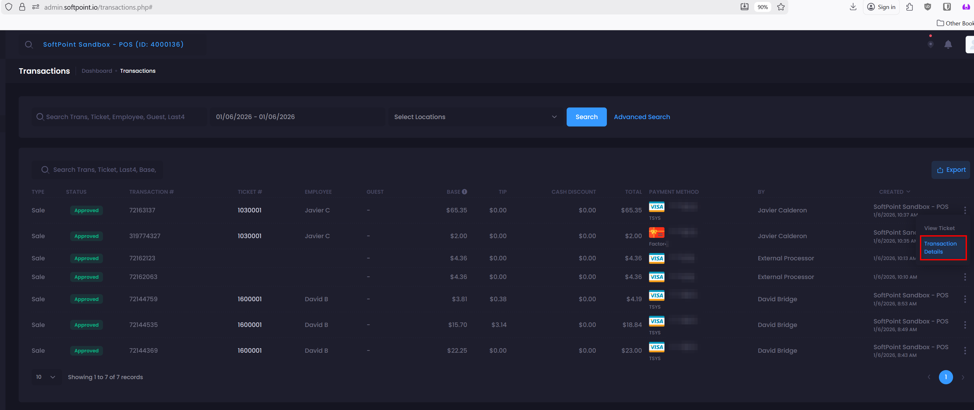Screen dimensions: 974x410
Task: Open the Advanced Search link
Action: click(x=642, y=117)
